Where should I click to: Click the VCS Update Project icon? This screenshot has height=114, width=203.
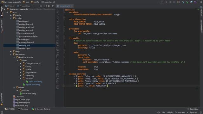tap(183, 2)
